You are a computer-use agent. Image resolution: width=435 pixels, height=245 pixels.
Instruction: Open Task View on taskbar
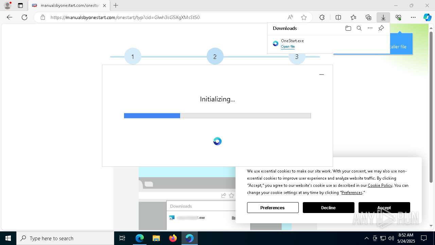pos(122,238)
